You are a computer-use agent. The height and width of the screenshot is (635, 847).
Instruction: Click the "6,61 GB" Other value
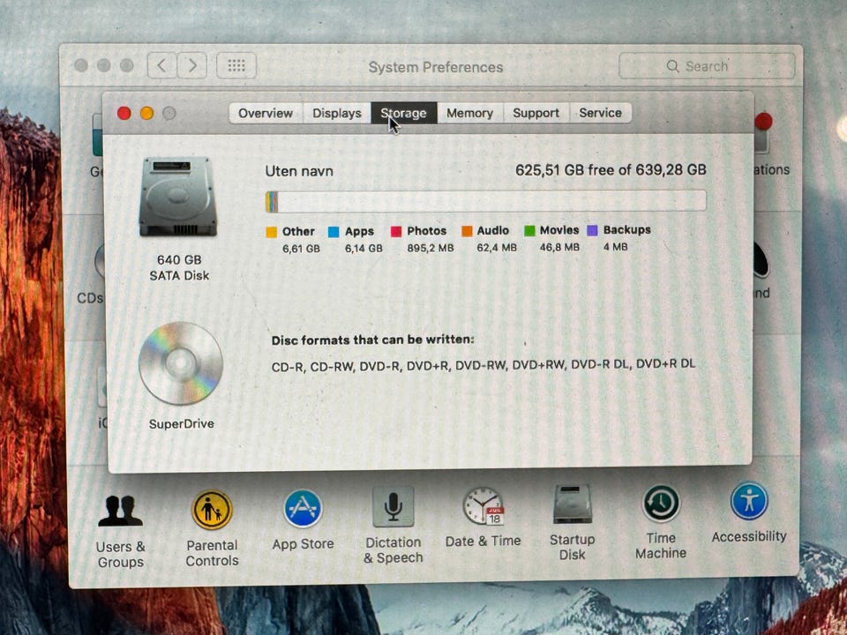(x=301, y=249)
